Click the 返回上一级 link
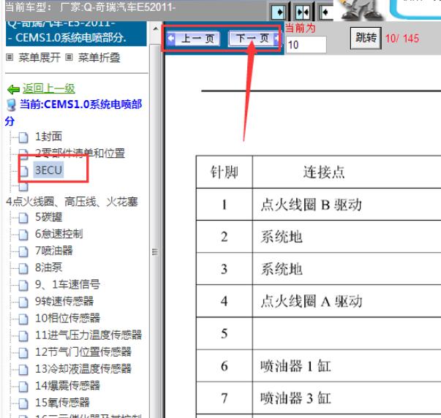The width and height of the screenshot is (441, 418). (x=49, y=88)
